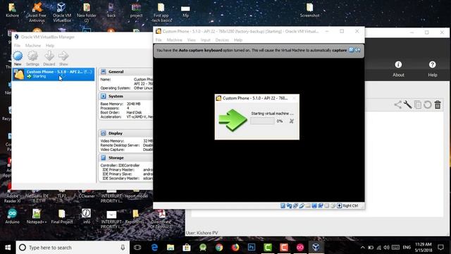Open Genymotion pink icon on taskbar

(x=300, y=248)
